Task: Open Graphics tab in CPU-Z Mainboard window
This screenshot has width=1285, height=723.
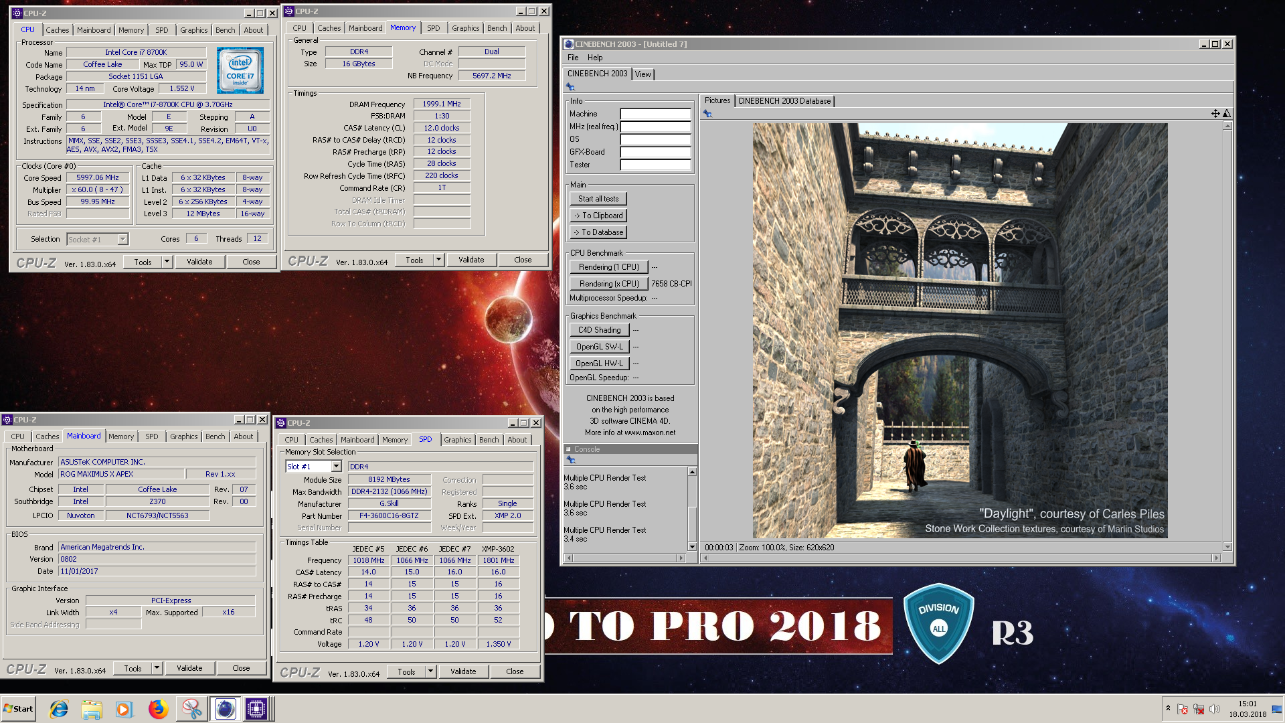Action: coord(183,436)
